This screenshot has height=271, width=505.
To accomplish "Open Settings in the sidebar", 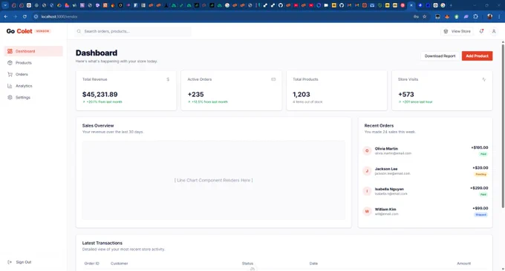I will (33, 97).
